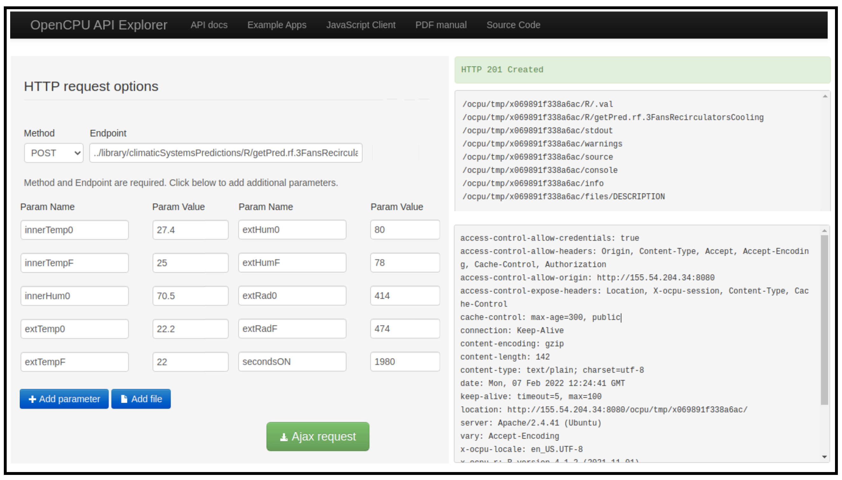Open the PDF manual link
The height and width of the screenshot is (480, 842).
[x=441, y=25]
